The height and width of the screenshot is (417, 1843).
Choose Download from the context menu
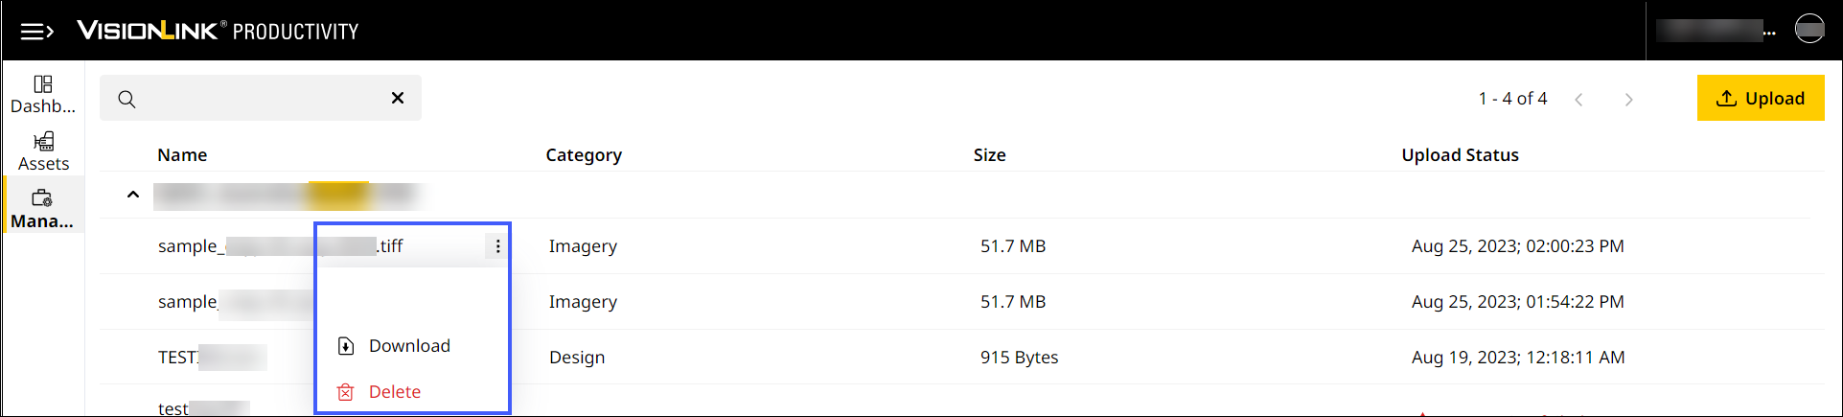[x=408, y=346]
